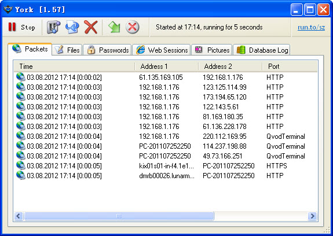Screen dimensions: 333x236
Task: Select address 61.135.169.105
Action: [161, 78]
